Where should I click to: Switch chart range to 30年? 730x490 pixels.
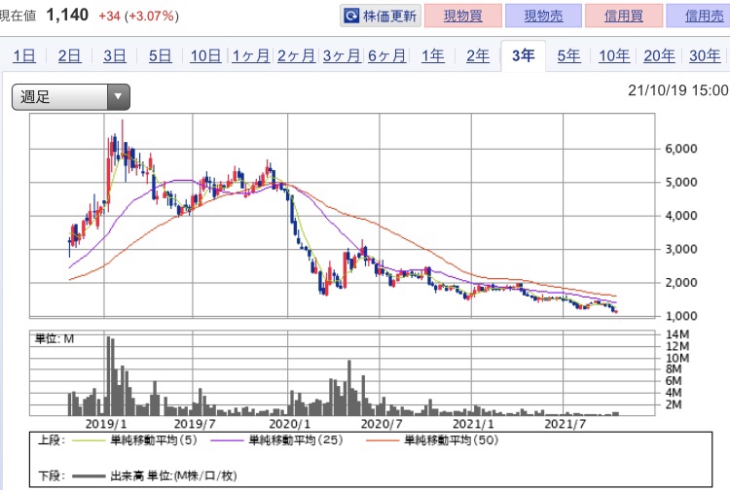click(705, 56)
